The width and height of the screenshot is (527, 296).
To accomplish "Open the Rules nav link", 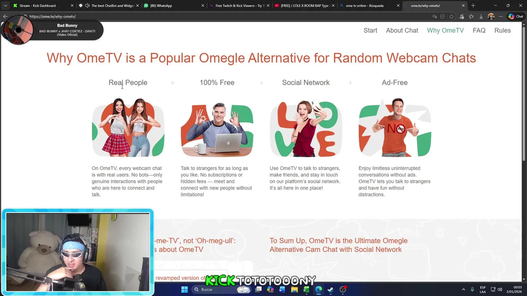I will click(x=502, y=30).
